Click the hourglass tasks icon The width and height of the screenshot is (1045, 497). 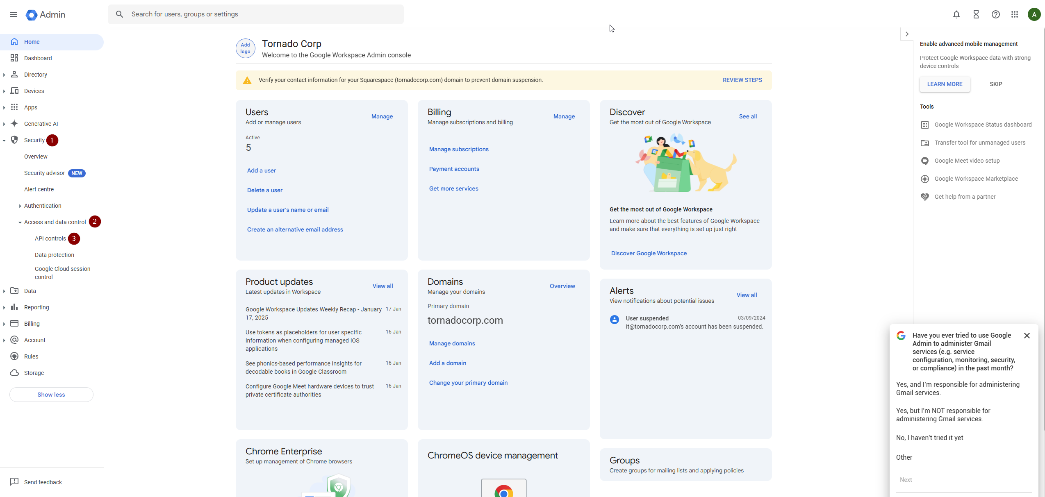pyautogui.click(x=976, y=15)
